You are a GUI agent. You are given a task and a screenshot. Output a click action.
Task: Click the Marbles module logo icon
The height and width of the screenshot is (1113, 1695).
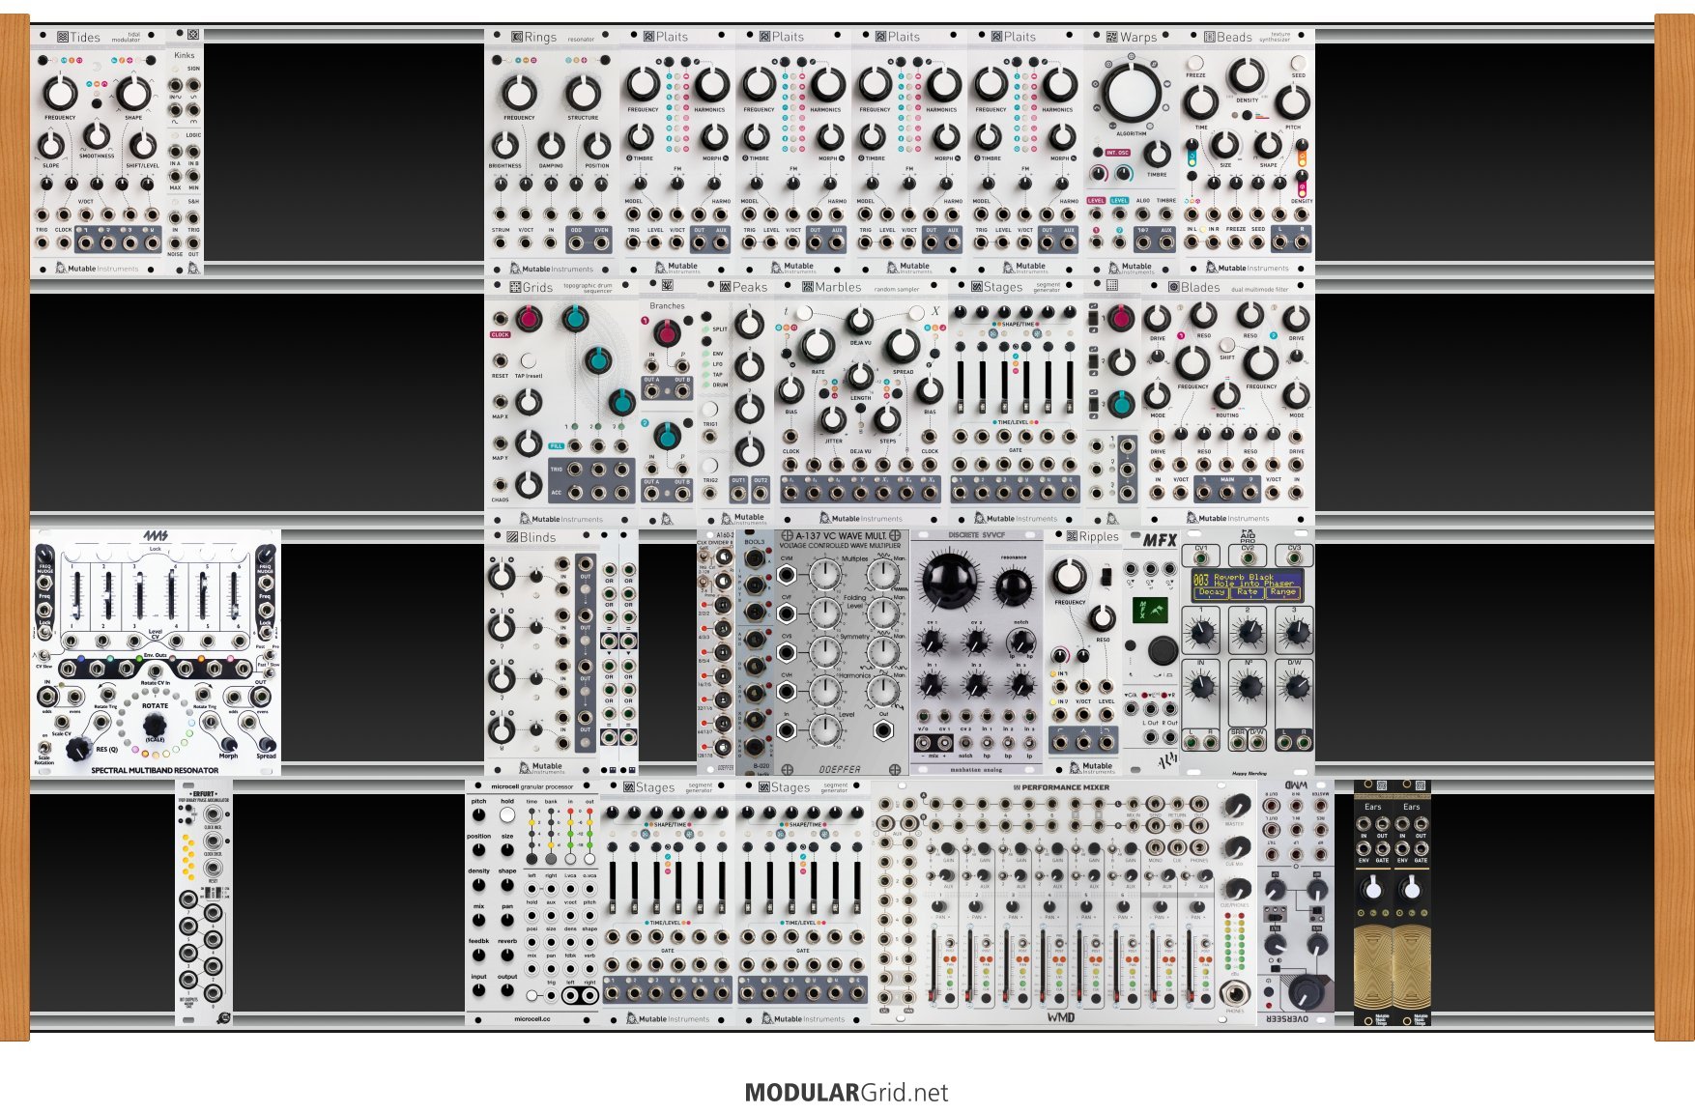click(x=808, y=287)
